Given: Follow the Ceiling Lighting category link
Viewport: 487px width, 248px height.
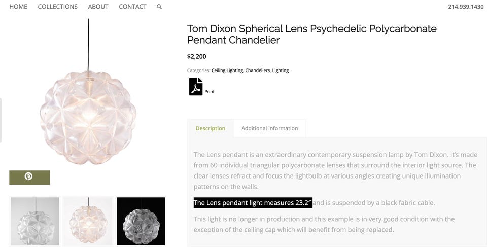Looking at the screenshot, I should pyautogui.click(x=227, y=70).
